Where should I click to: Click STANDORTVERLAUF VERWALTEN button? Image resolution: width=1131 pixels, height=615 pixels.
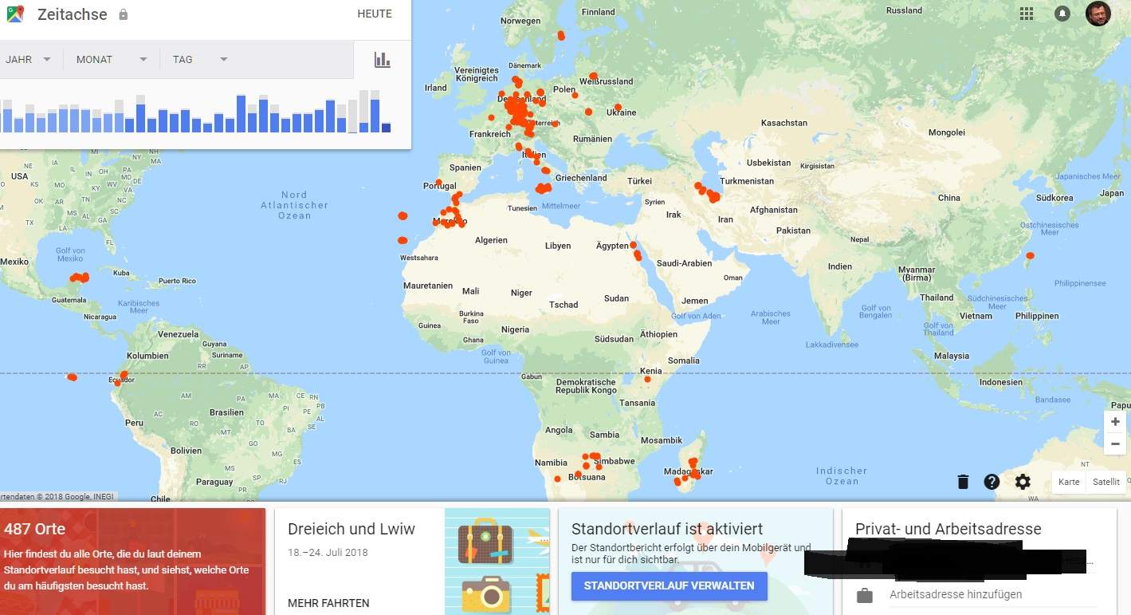(x=668, y=585)
